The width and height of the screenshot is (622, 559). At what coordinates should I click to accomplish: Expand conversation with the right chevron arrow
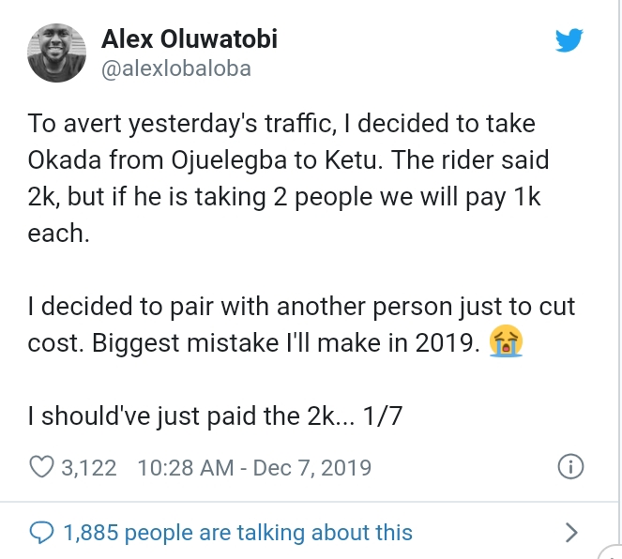click(x=570, y=533)
